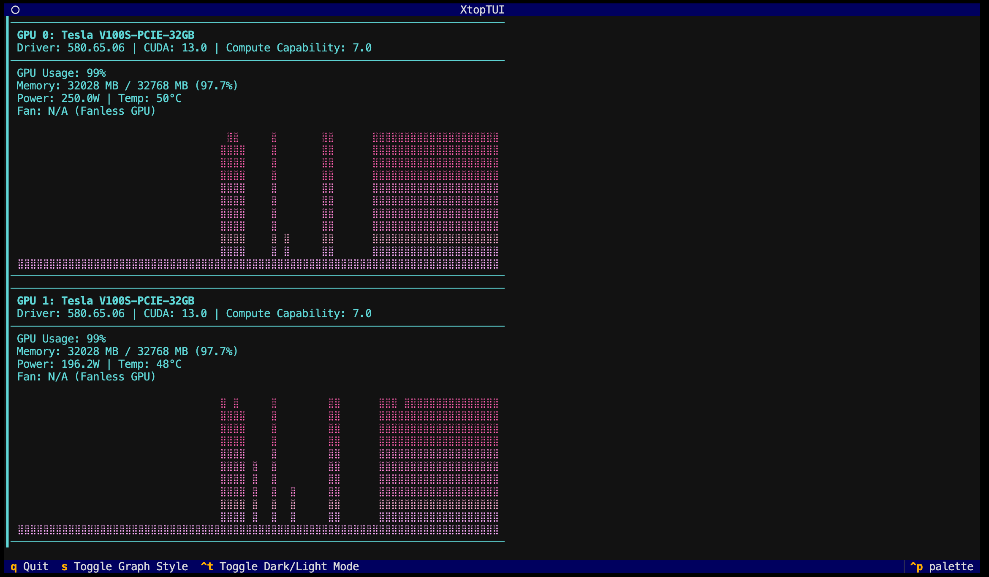Click GPU 1 usage 99% readout

click(x=61, y=339)
